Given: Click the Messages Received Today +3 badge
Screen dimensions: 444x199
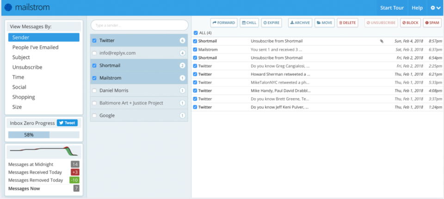Looking at the screenshot, I should 75,172.
